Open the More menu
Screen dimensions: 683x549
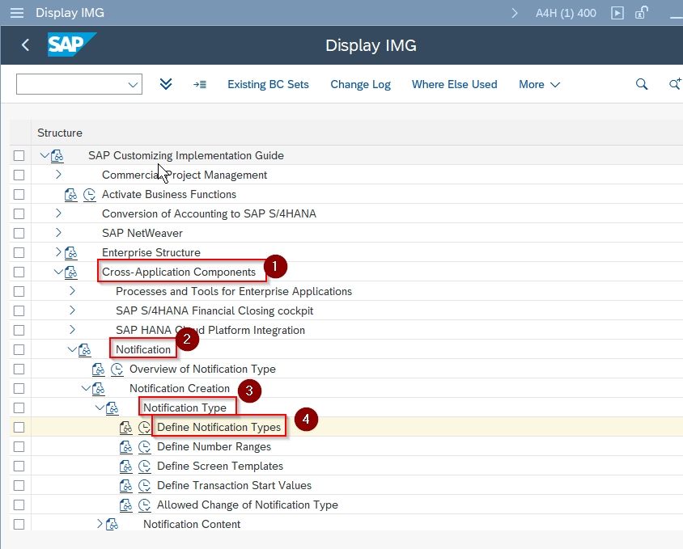coord(539,84)
